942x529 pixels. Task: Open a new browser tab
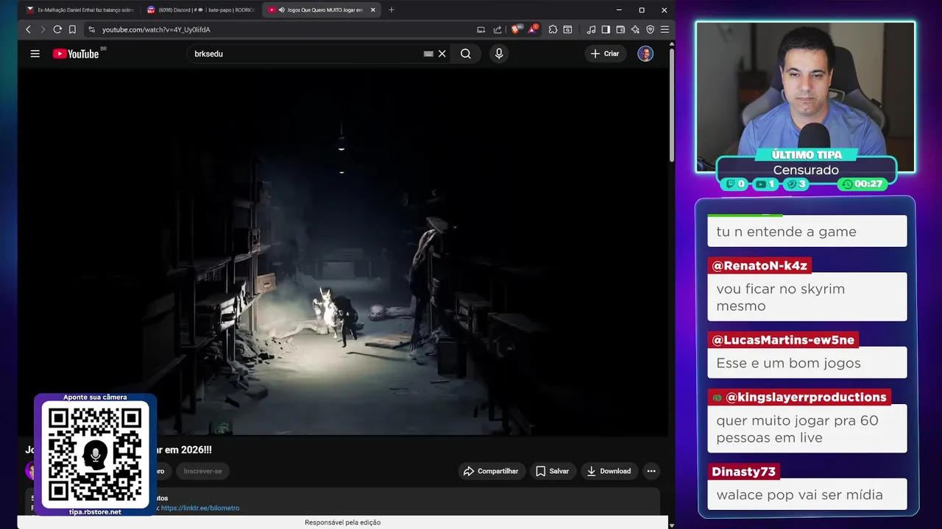point(392,10)
